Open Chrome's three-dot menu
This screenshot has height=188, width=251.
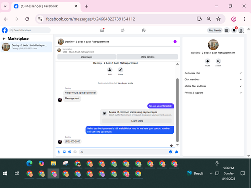click(244, 19)
